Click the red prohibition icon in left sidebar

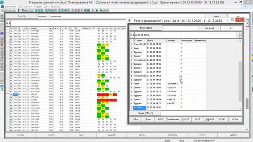pyautogui.click(x=2, y=45)
